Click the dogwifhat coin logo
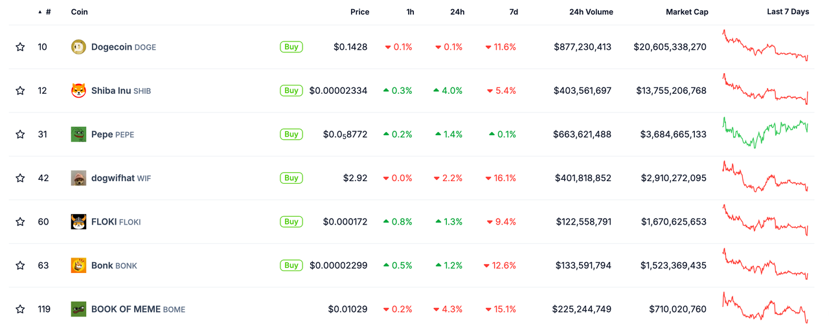Viewport: 829px width, 330px height. point(78,178)
